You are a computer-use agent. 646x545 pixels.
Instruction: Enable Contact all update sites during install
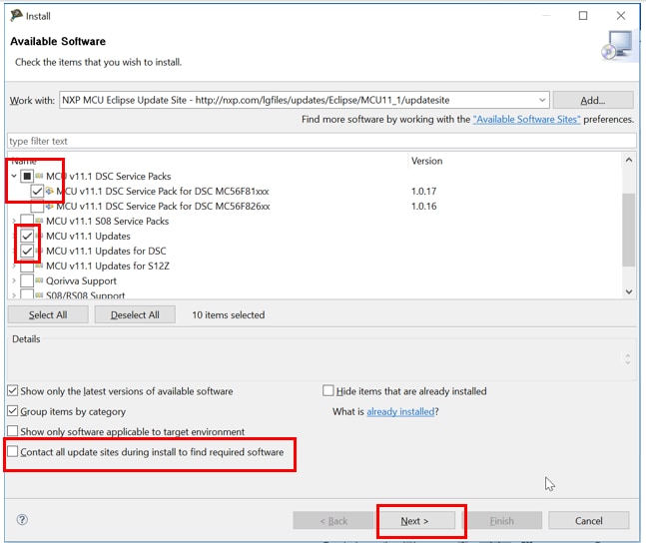click(13, 452)
